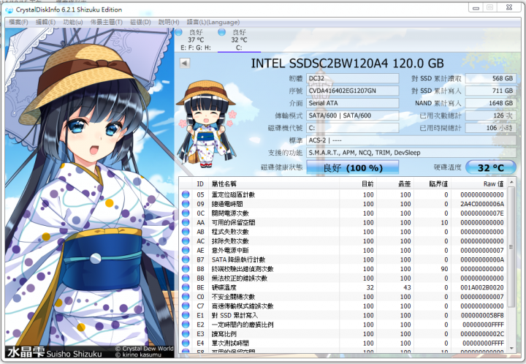The image size is (526, 364).
Task: Click the status icon of row AE
Action: coord(186,250)
